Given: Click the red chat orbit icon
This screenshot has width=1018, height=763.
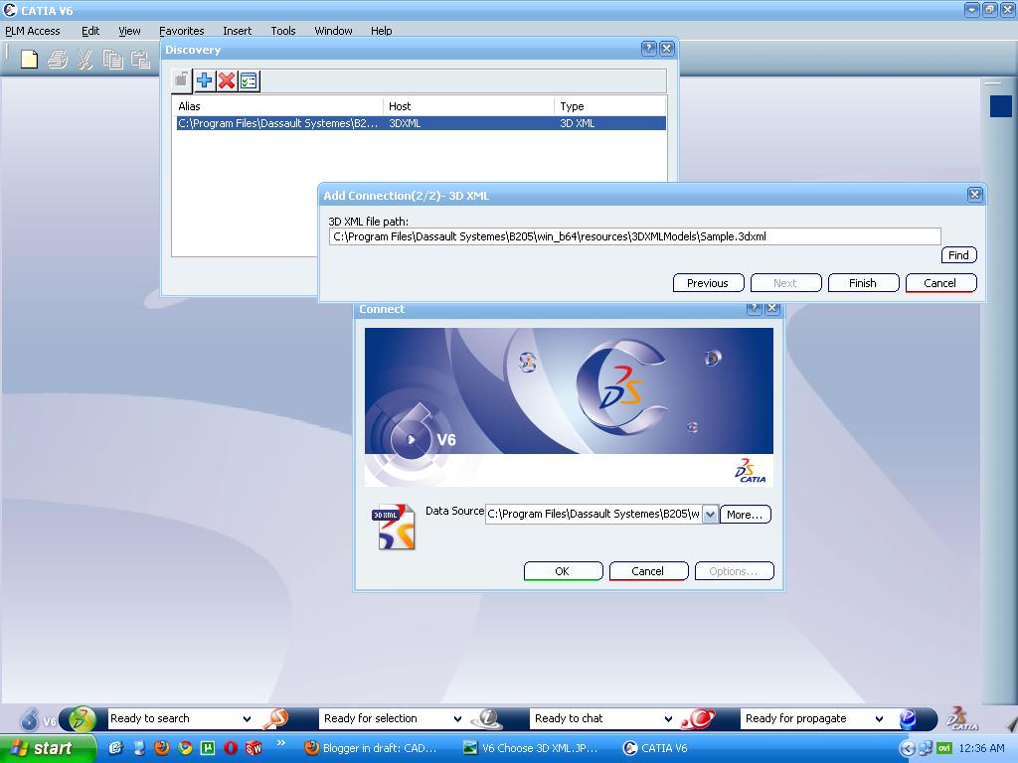Looking at the screenshot, I should (698, 719).
